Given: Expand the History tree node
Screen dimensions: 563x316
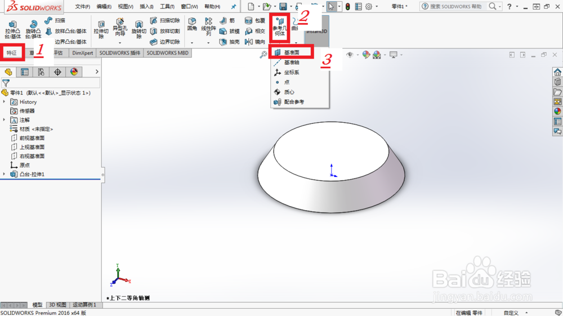Looking at the screenshot, I should (x=5, y=102).
